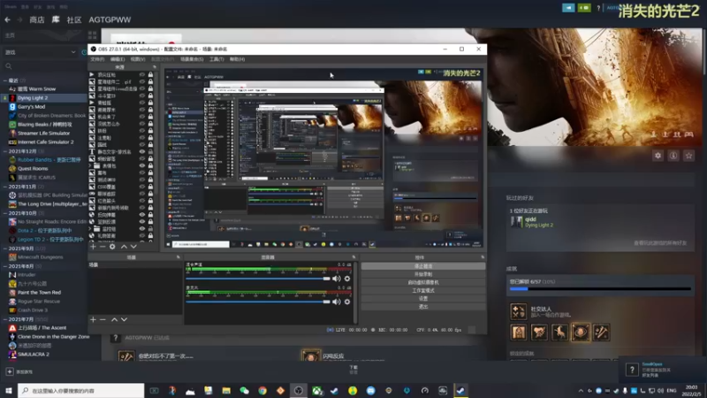
Task: Switch Steam library to grid view icon
Action: coord(93,35)
